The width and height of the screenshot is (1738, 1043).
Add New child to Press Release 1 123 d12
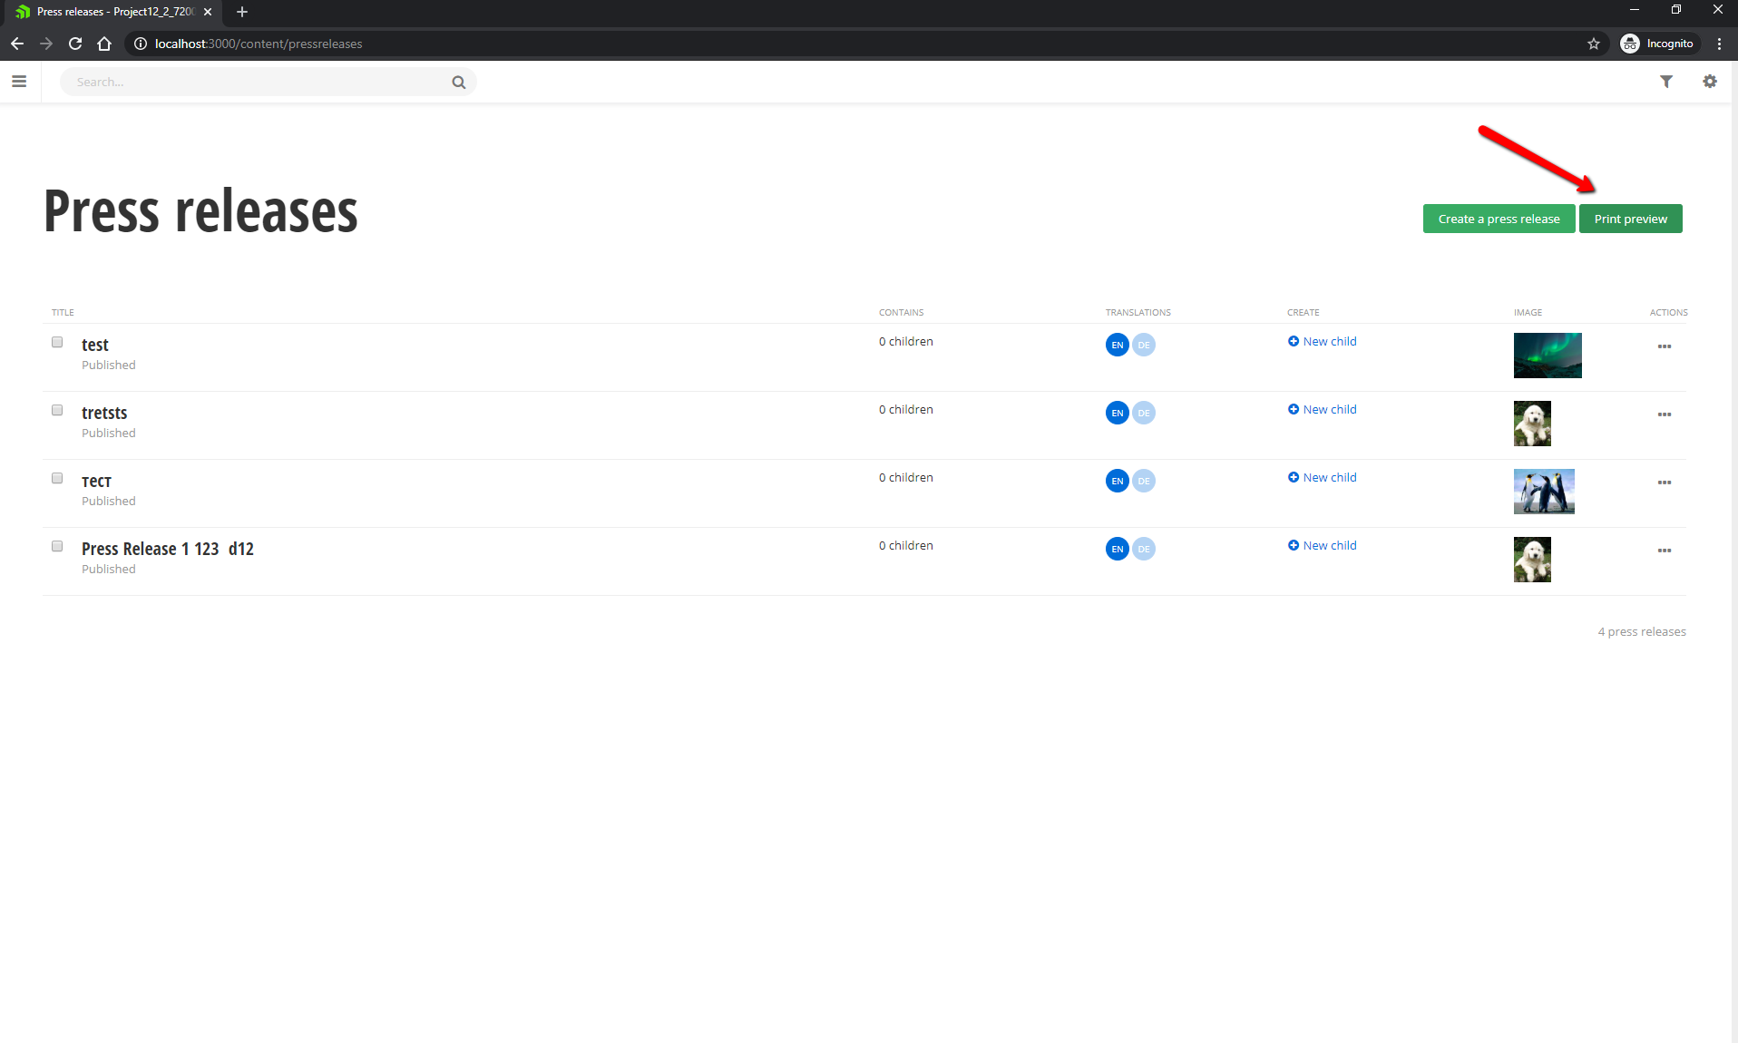coord(1323,545)
